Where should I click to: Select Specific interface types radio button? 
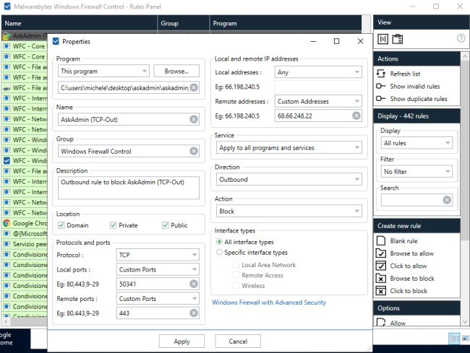tap(220, 253)
